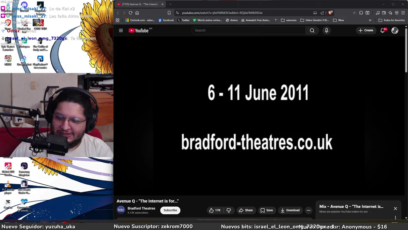Screen dimensions: 408x230
Task: Expand the Wow bookmark folder
Action: [x=339, y=20]
